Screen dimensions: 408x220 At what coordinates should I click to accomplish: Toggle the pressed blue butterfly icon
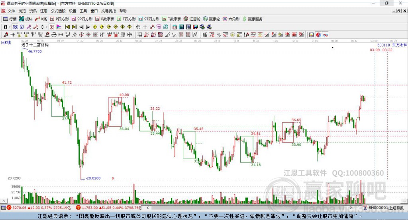point(15,27)
